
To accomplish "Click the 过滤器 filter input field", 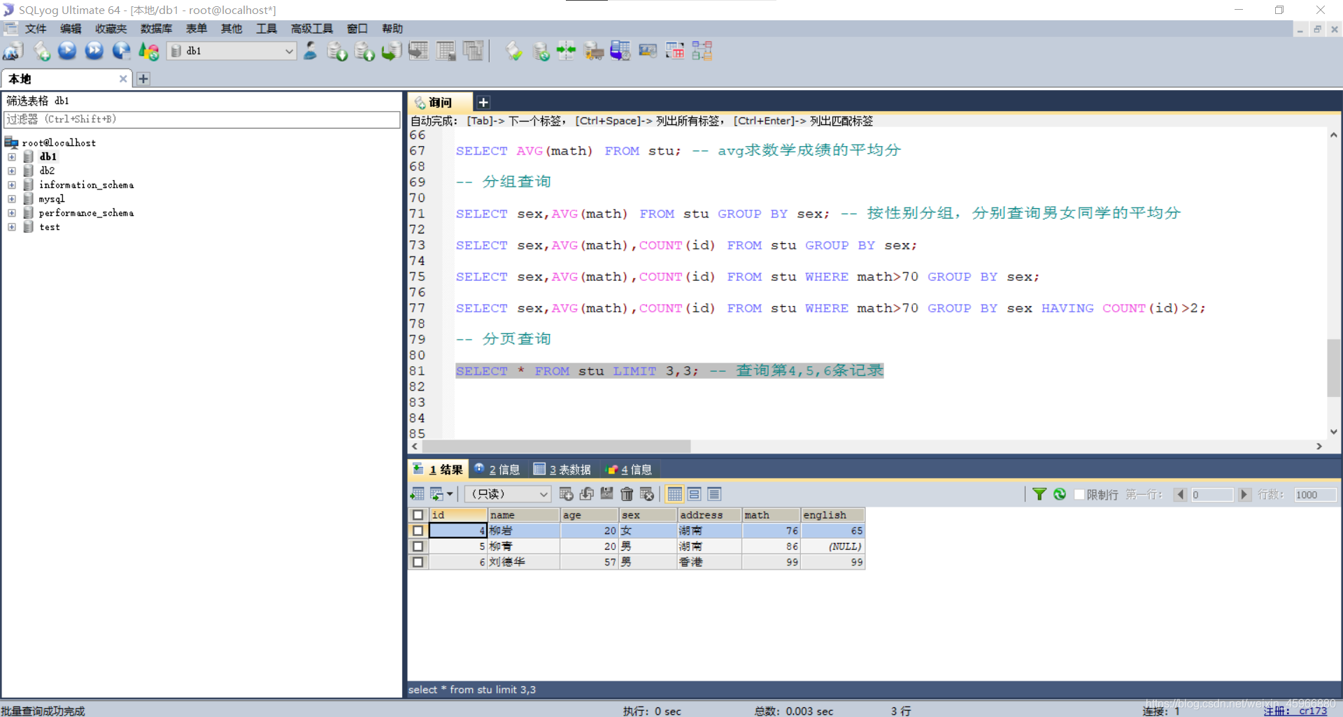I will (x=202, y=119).
